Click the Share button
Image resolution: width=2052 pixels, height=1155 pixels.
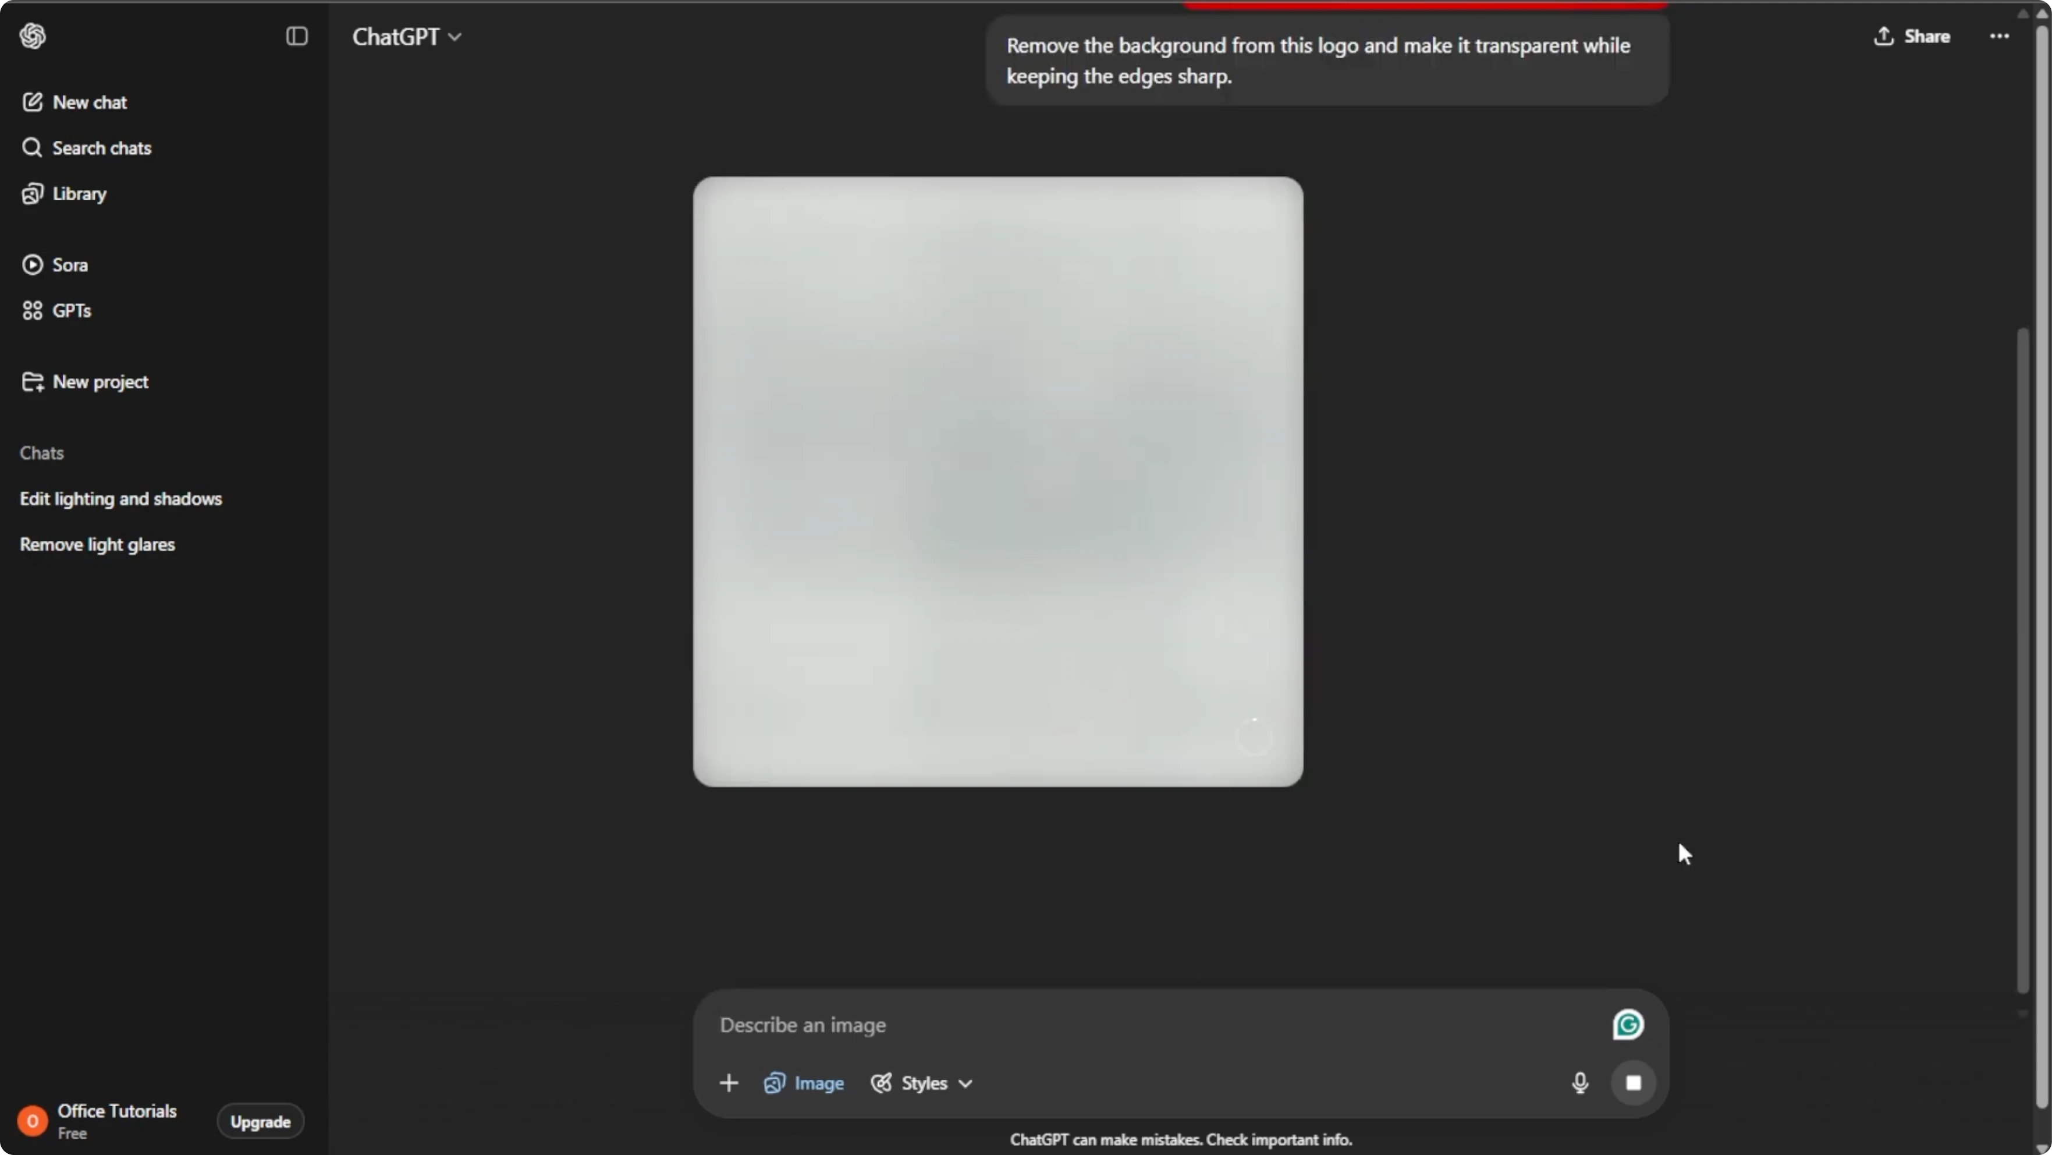pos(1912,36)
